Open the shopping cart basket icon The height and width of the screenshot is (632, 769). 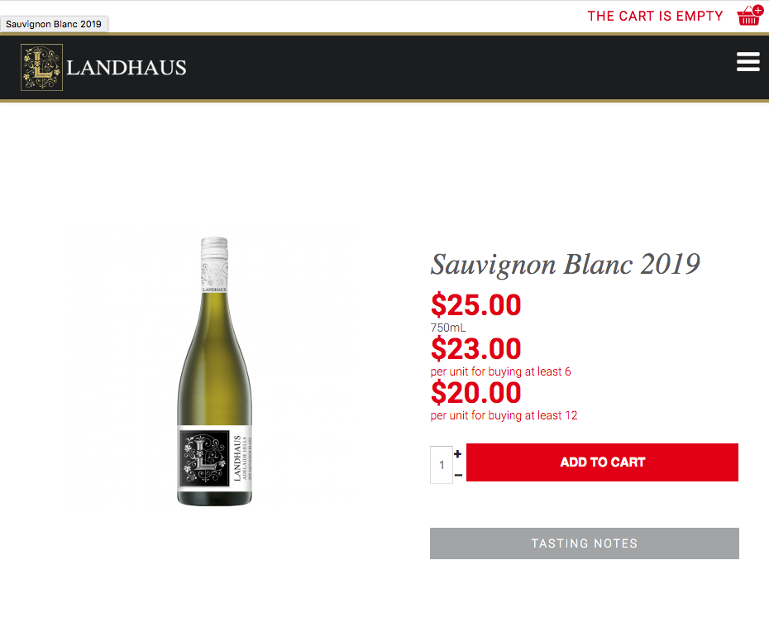(x=750, y=15)
